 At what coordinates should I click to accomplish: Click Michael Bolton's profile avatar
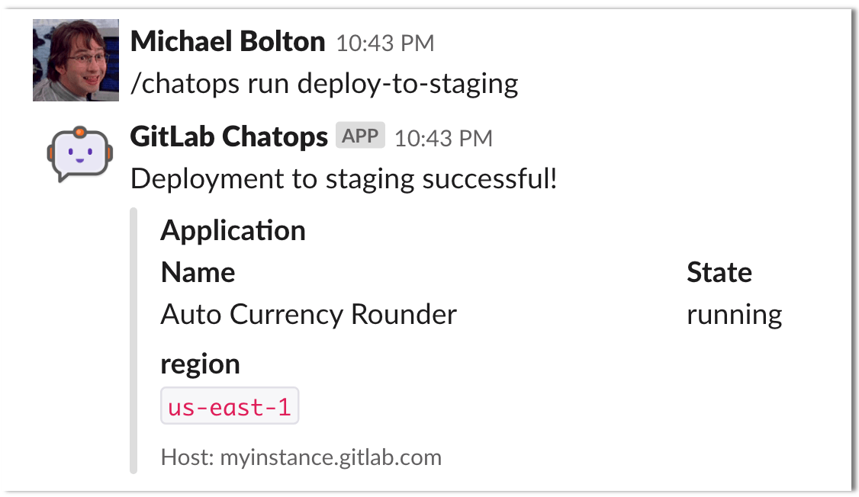pos(75,59)
